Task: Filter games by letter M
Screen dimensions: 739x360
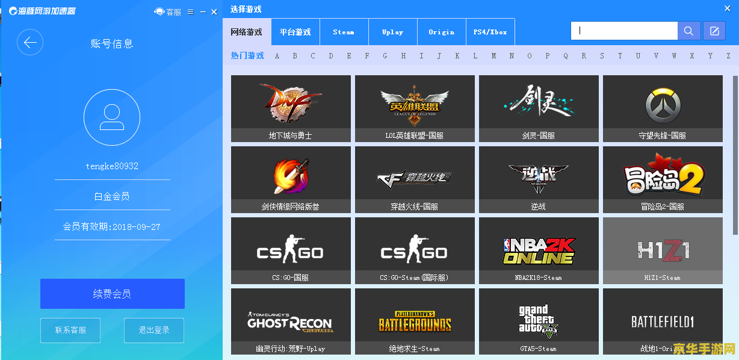Action: coord(493,56)
